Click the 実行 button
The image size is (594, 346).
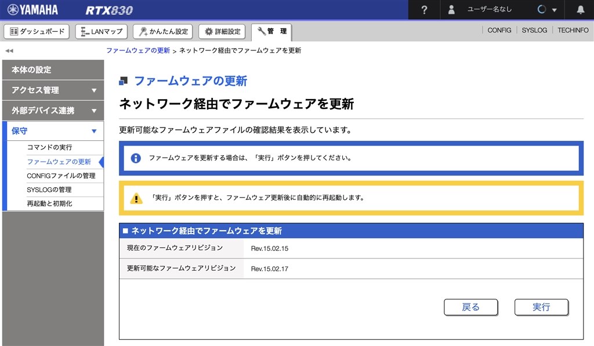(541, 307)
